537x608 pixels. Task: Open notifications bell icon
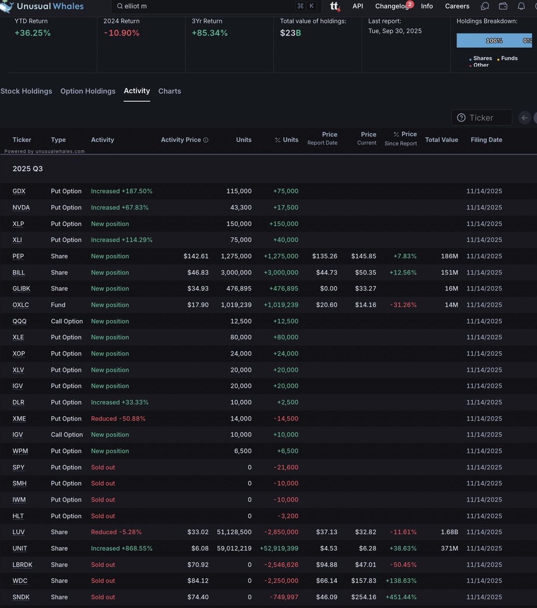pos(521,7)
